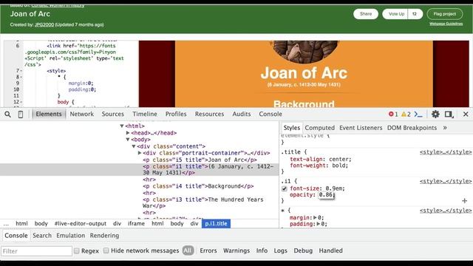Switch to the Elements panel
The image size is (473, 266).
point(49,114)
